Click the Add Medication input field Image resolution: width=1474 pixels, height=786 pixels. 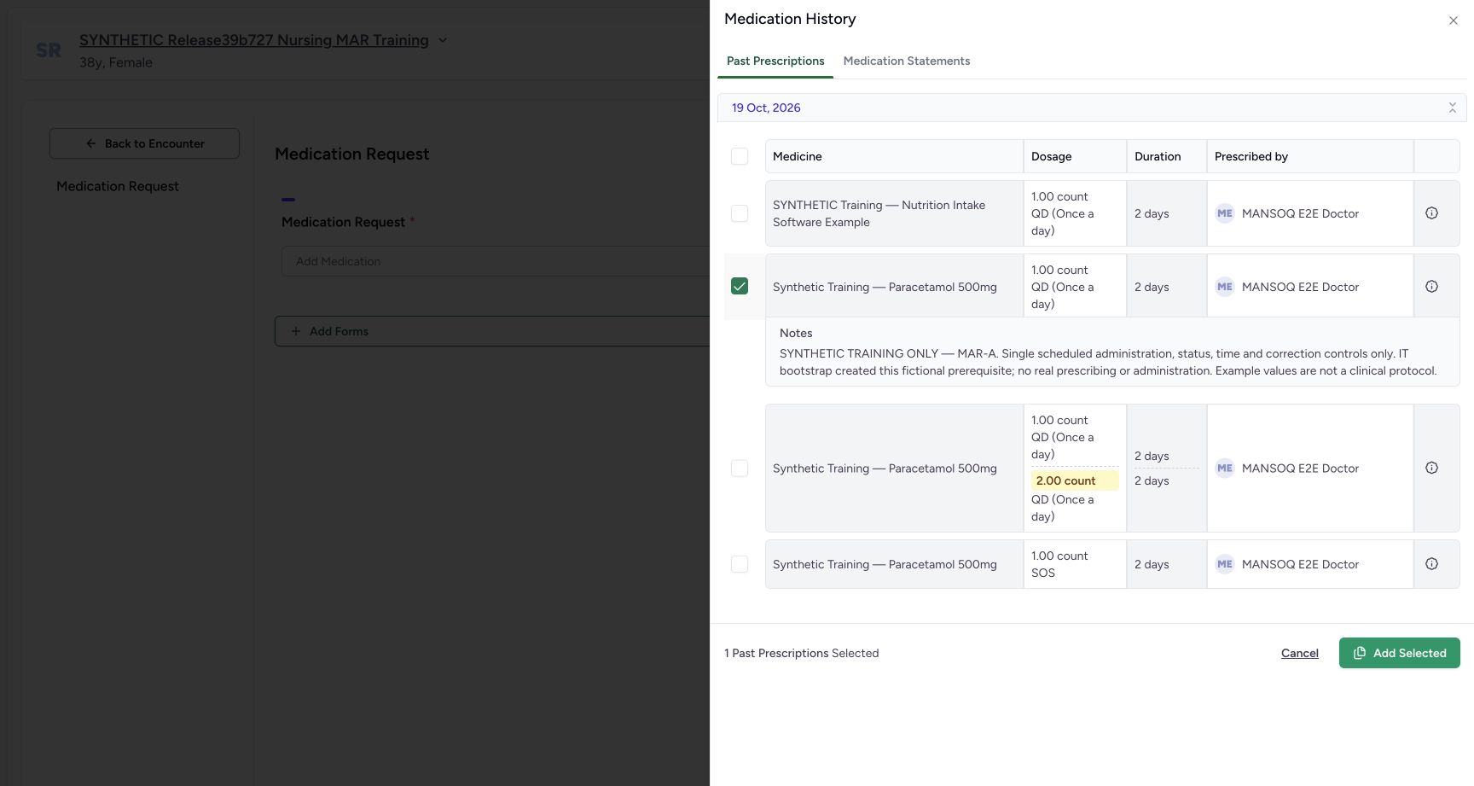496,261
